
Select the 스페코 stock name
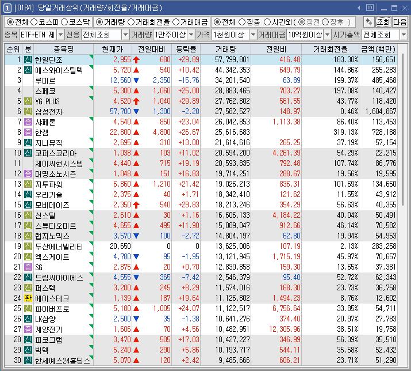[45, 91]
